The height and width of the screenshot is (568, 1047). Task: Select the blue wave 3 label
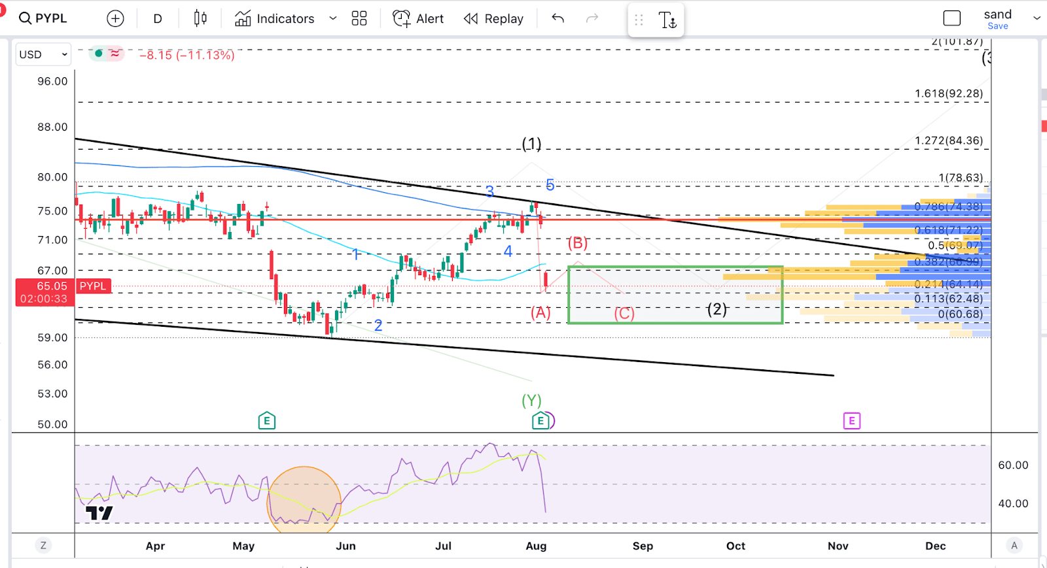(489, 192)
